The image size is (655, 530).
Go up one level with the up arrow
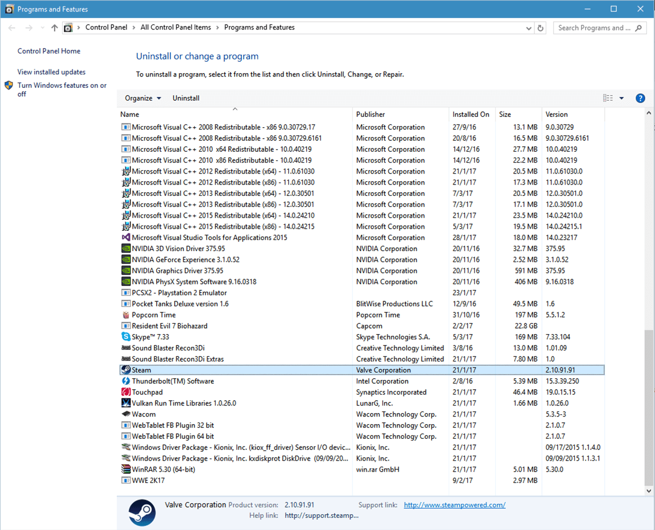[54, 28]
